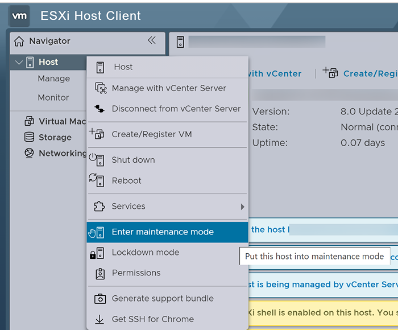Expand the Services submenu arrow

[x=242, y=207]
